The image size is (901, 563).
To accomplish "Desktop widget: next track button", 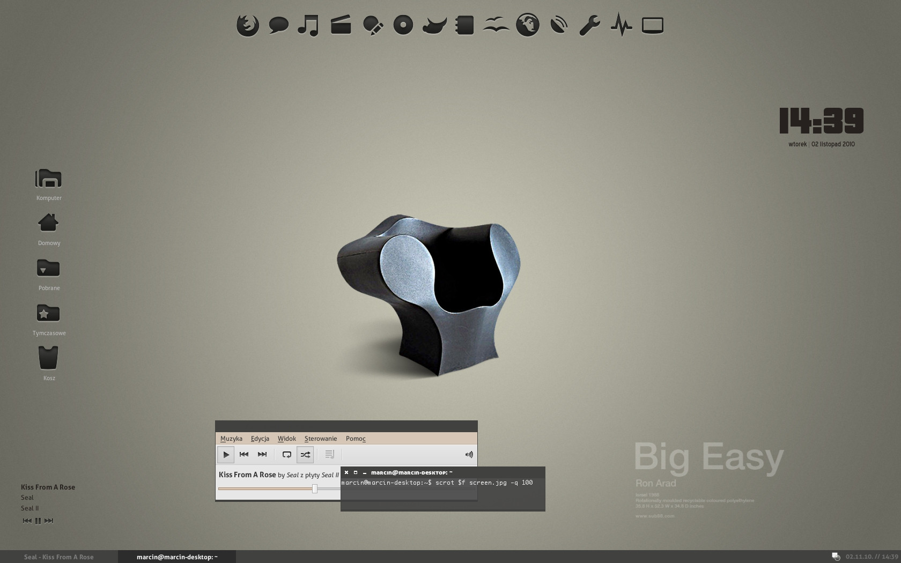I will point(49,521).
